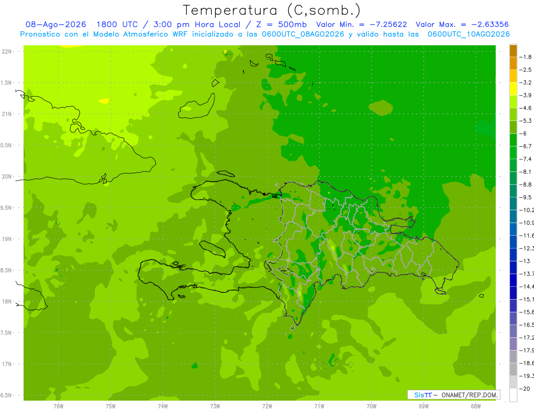Screen dimensions: 534x412
Task: Click the yellow legend band between -3.2 and -3.9
Action: point(513,89)
